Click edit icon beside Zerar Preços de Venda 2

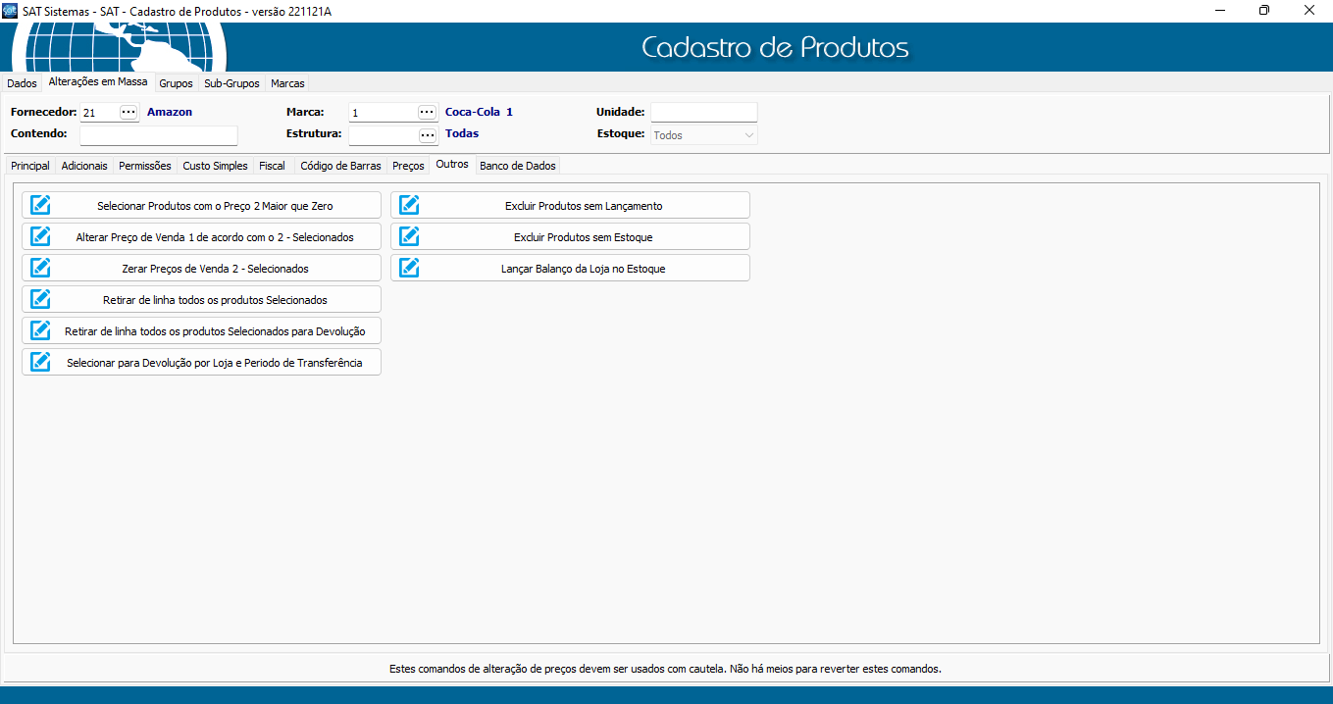click(41, 268)
